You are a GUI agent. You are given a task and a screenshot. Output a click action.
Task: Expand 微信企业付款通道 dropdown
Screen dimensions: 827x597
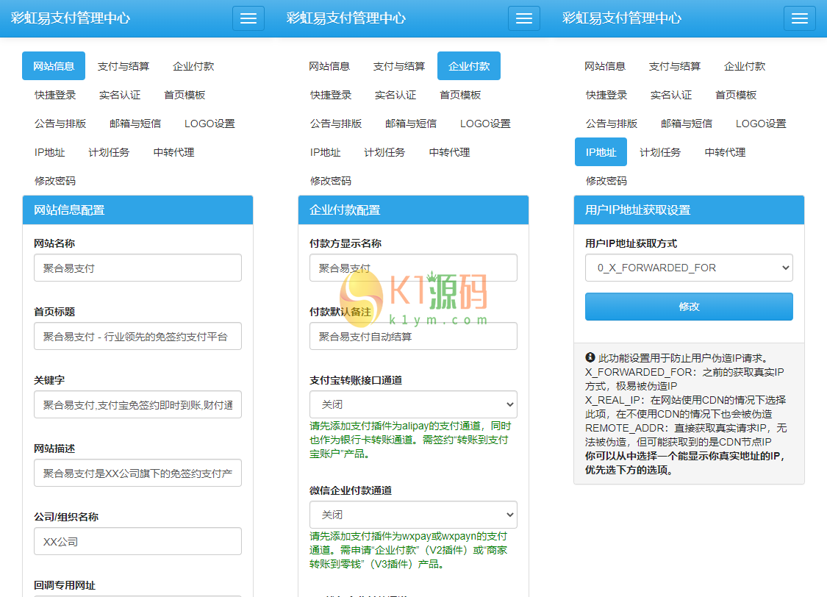coord(413,515)
